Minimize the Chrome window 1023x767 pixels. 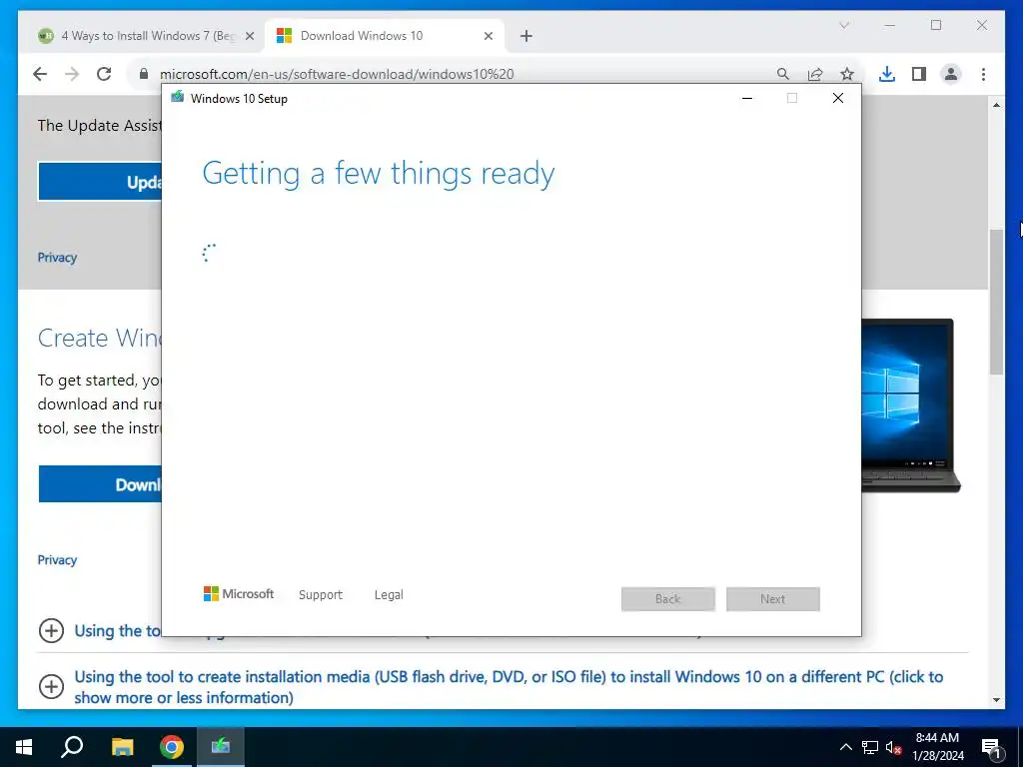point(890,25)
